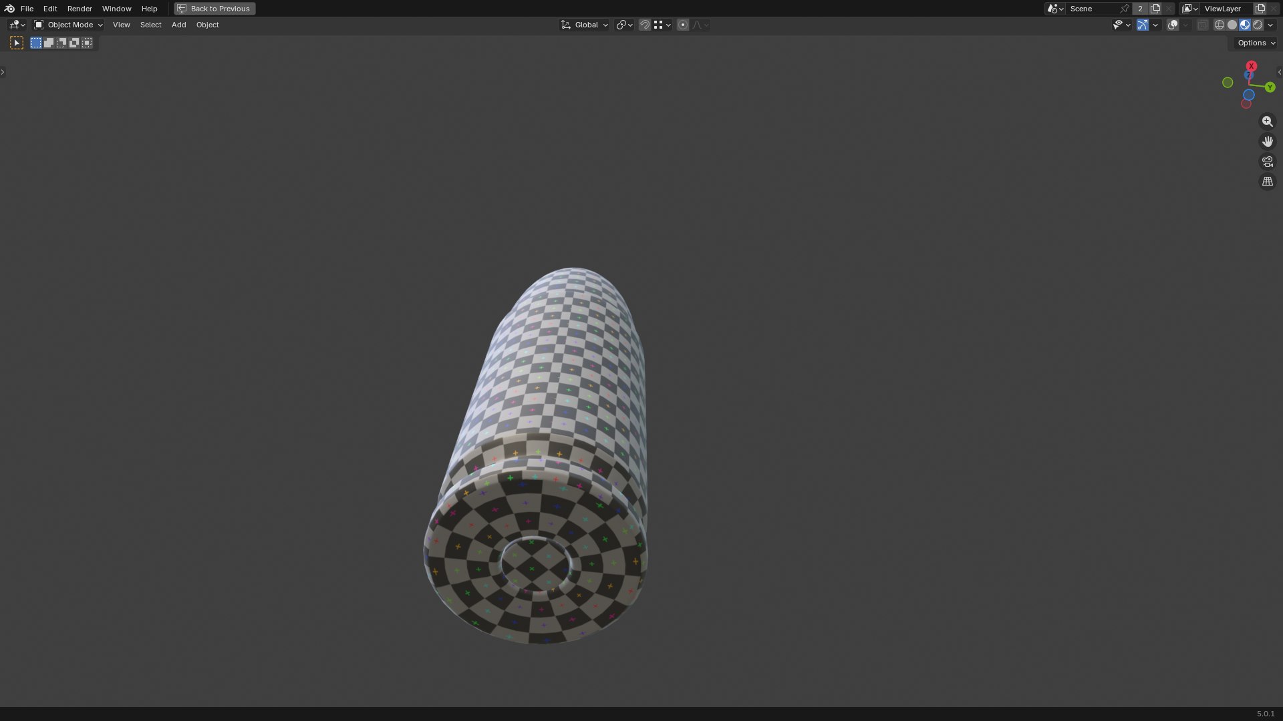Switch to rendered viewport shading
This screenshot has width=1283, height=721.
tap(1258, 25)
